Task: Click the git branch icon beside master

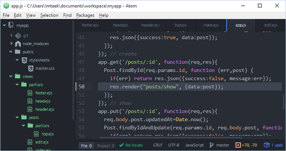Action: [211, 145]
